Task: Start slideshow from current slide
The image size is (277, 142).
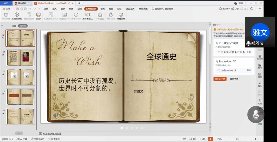Action: (17, 16)
